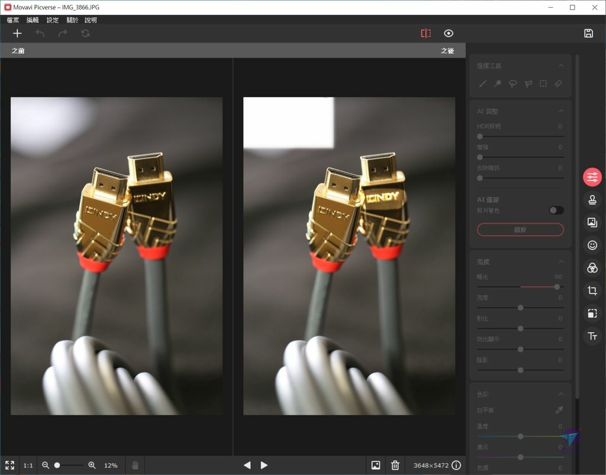Zoom in using the magnifier plus icon
606x475 pixels.
(92, 466)
